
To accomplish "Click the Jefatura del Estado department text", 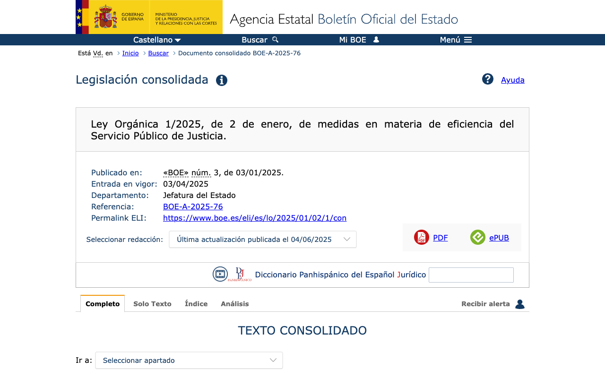I will [x=199, y=195].
